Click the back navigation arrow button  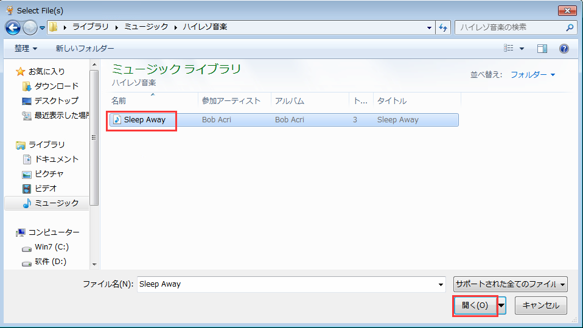[x=13, y=27]
